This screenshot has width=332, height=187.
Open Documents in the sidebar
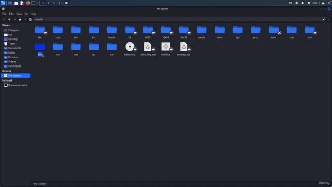pyautogui.click(x=15, y=48)
